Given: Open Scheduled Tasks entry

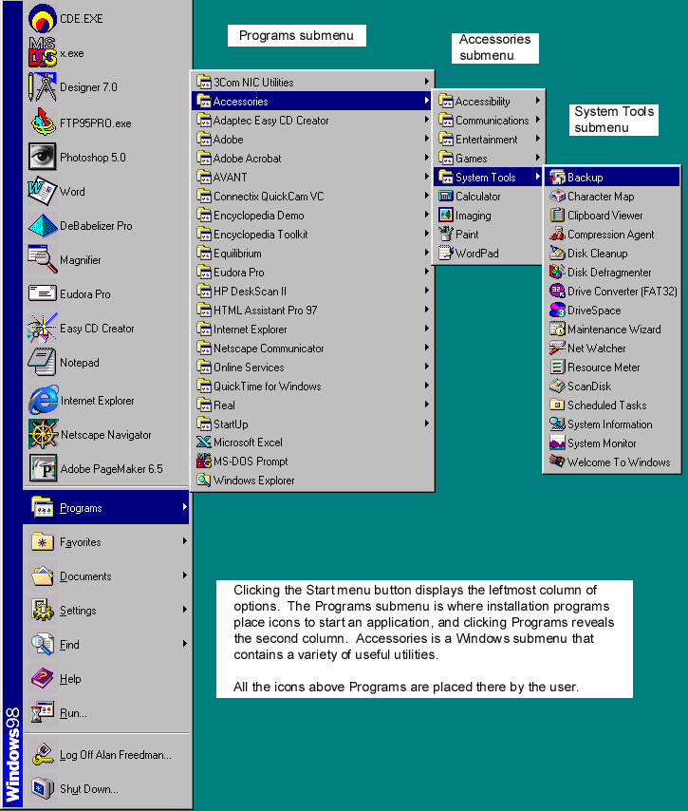Looking at the screenshot, I should pyautogui.click(x=612, y=405).
